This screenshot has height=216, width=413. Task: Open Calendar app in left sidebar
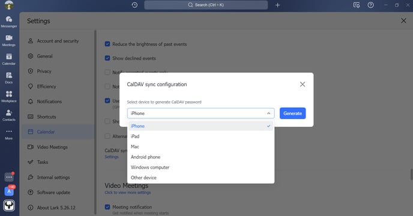pyautogui.click(x=8, y=59)
